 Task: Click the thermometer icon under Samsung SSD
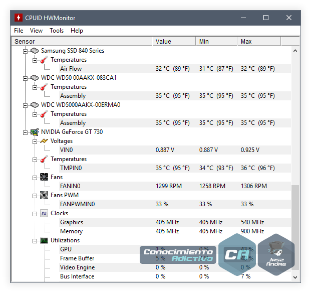tap(44, 60)
